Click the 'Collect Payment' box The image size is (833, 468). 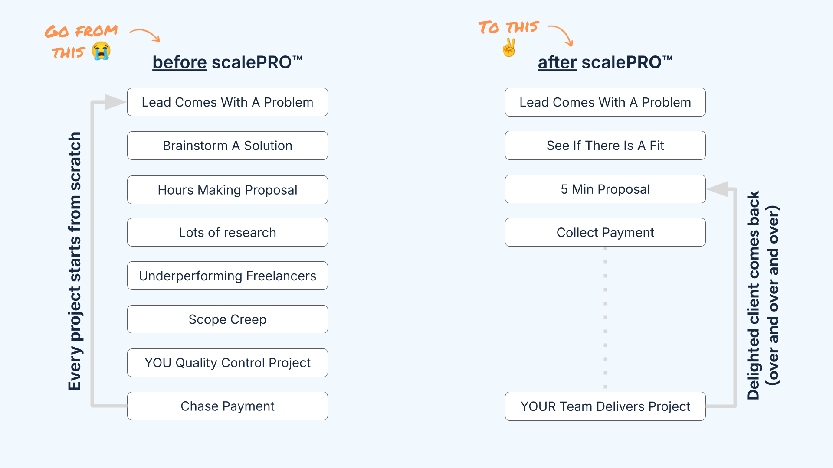click(x=605, y=233)
